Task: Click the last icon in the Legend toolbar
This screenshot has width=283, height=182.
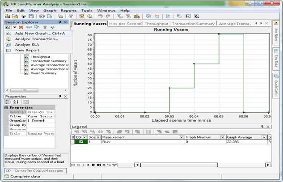Action: click(175, 131)
